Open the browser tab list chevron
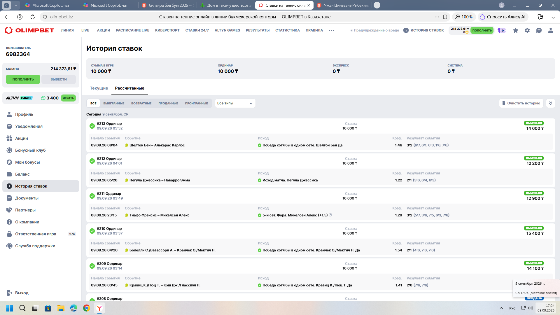 click(16, 5)
